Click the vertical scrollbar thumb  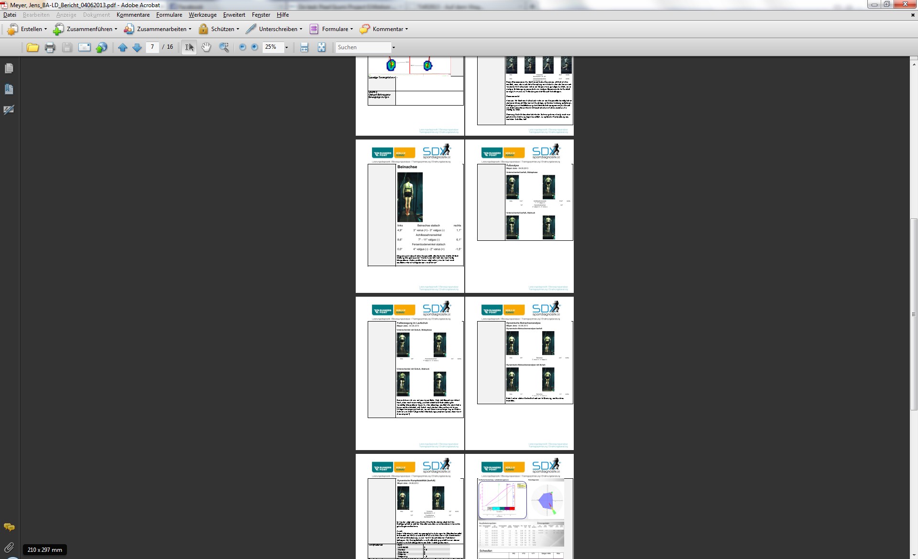pos(914,314)
